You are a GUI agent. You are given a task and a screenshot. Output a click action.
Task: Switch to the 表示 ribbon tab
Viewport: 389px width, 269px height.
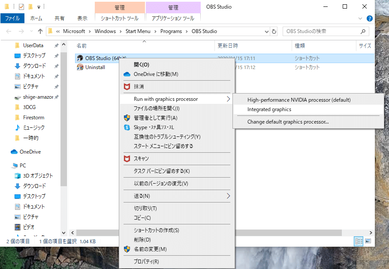click(81, 18)
